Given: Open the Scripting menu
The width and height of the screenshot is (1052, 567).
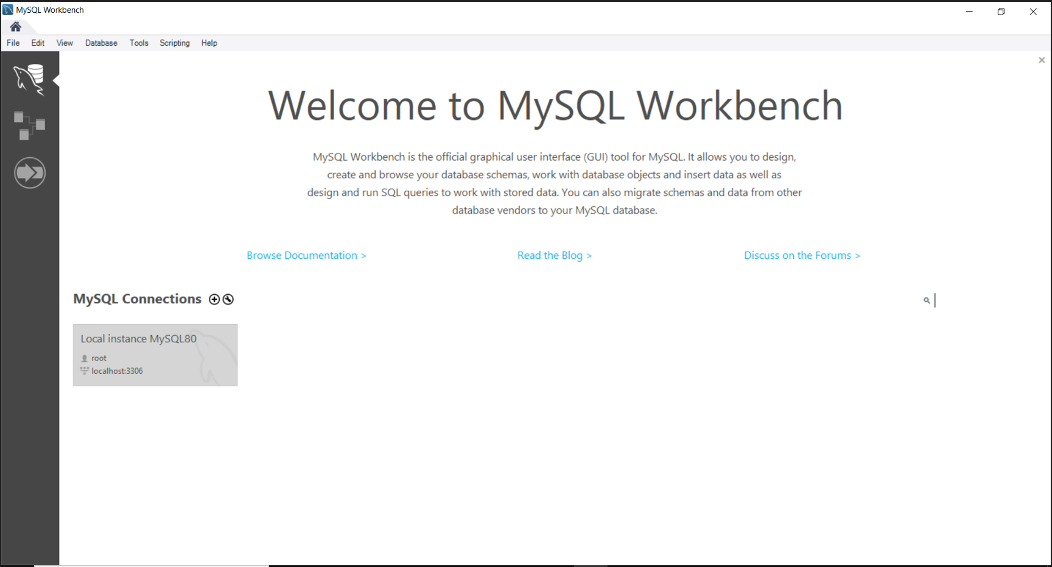Looking at the screenshot, I should (175, 43).
